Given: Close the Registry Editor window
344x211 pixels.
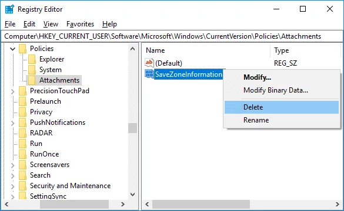Looking at the screenshot, I should (330, 9).
